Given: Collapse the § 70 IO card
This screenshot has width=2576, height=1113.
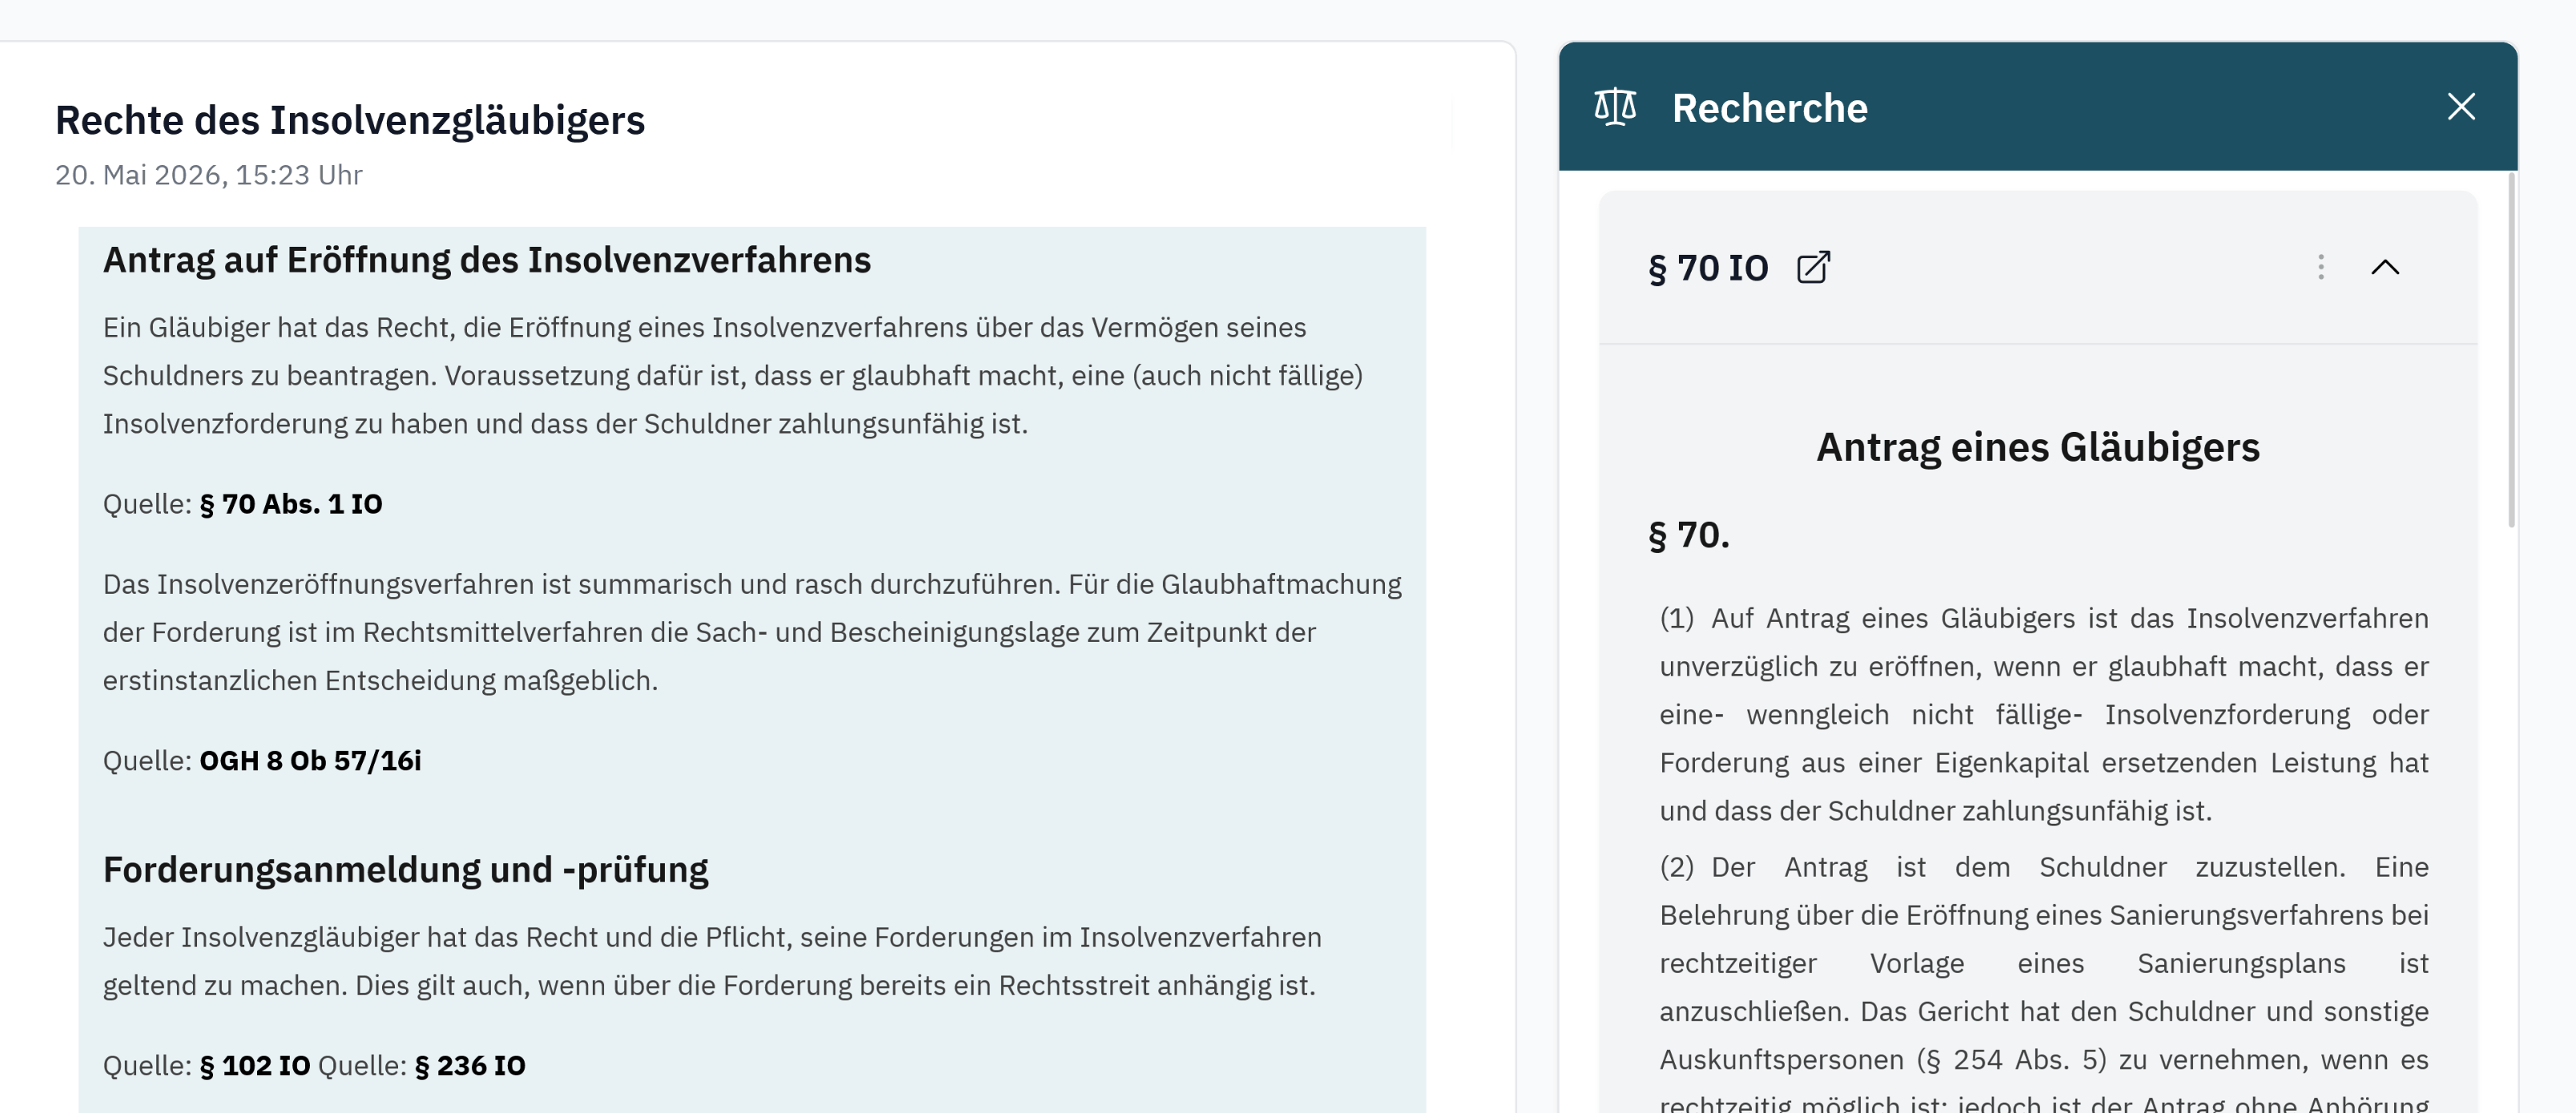Looking at the screenshot, I should [2384, 267].
